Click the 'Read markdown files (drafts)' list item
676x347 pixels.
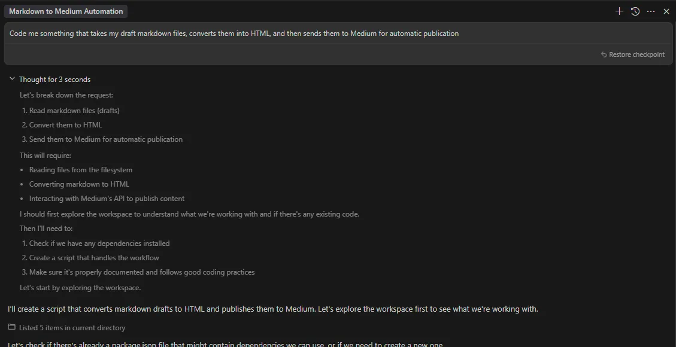point(74,111)
